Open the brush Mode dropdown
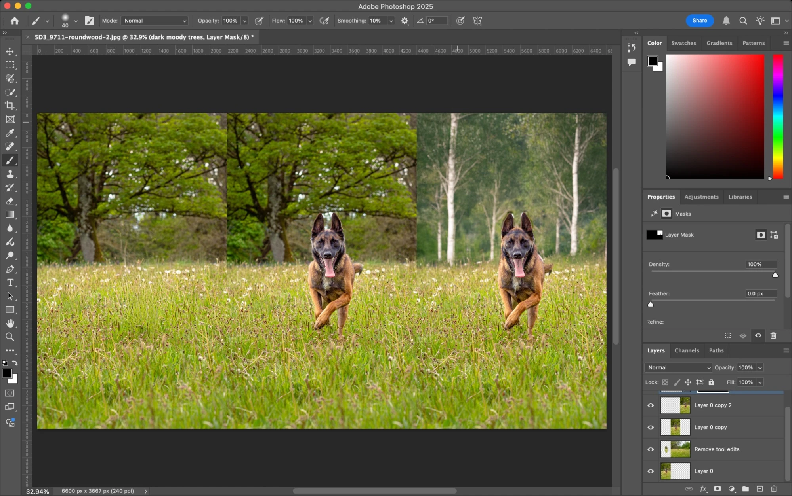 point(154,21)
